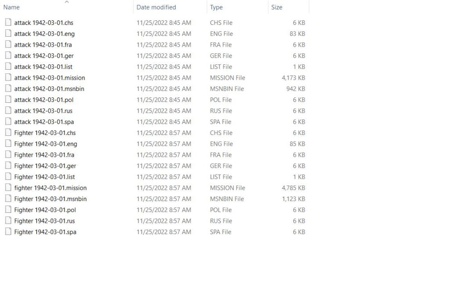Select file icon of attack 1942-03-01.mission
Screen dimensions: 454x303
[x=8, y=77]
